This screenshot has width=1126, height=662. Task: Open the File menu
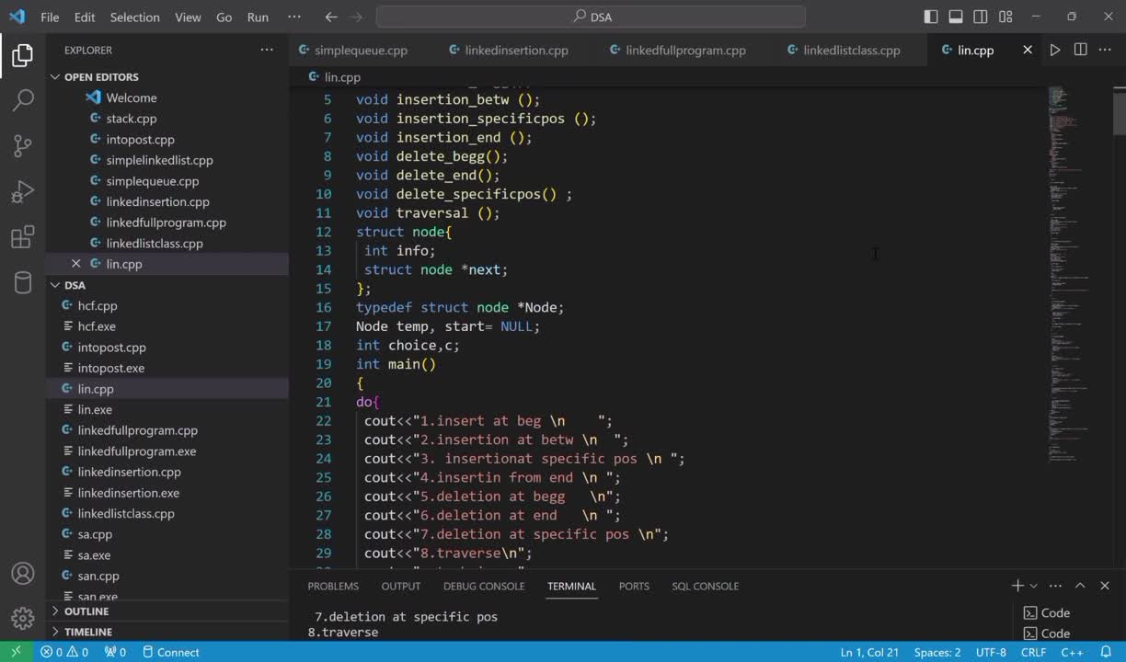pyautogui.click(x=50, y=17)
